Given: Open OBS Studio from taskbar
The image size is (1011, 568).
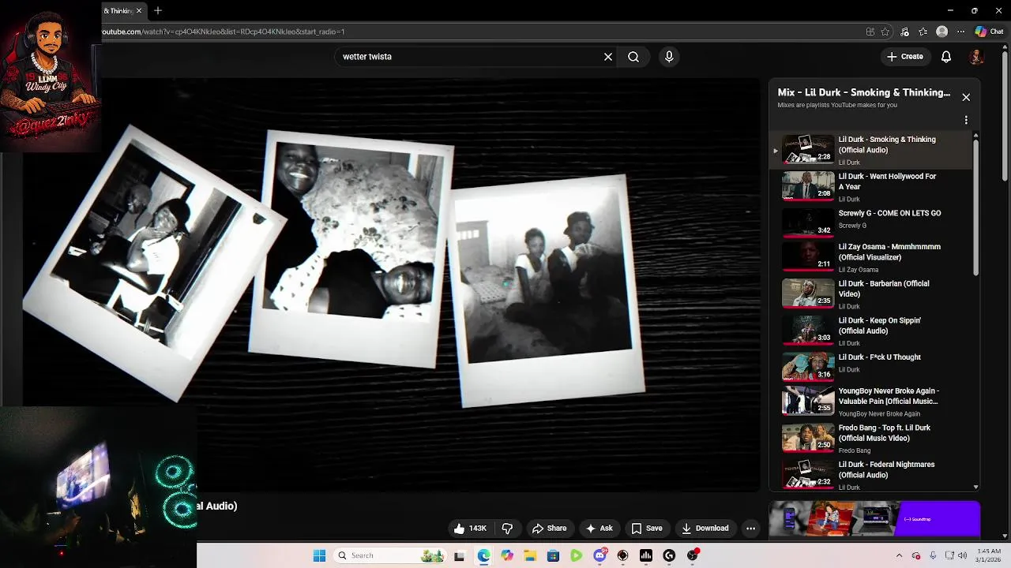Looking at the screenshot, I should pyautogui.click(x=622, y=555).
